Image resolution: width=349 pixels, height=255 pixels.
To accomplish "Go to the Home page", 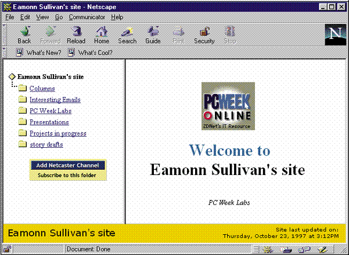I will (102, 35).
